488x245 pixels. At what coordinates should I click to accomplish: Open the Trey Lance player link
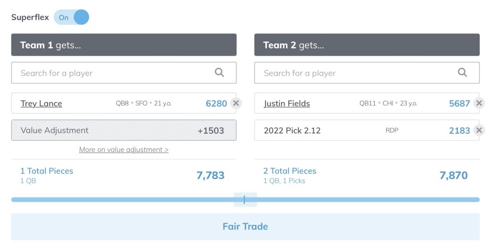tap(41, 103)
